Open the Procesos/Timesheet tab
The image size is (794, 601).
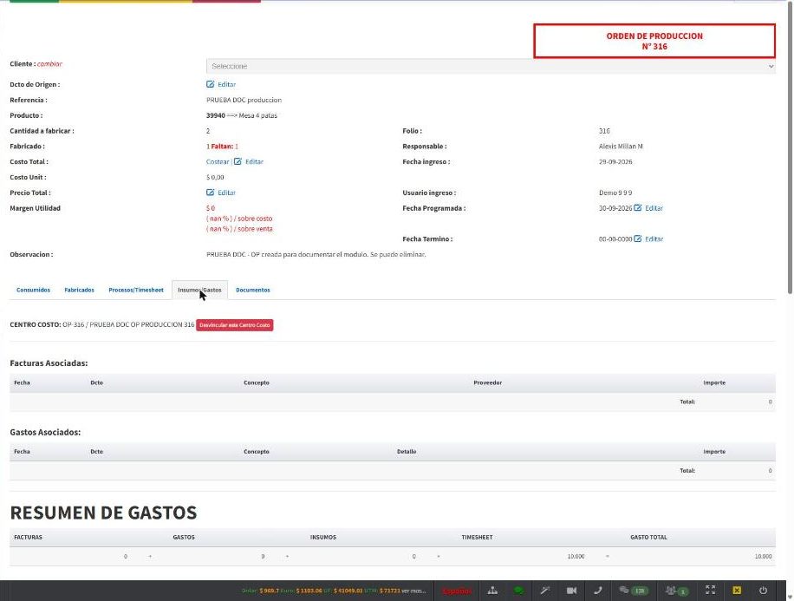(136, 290)
